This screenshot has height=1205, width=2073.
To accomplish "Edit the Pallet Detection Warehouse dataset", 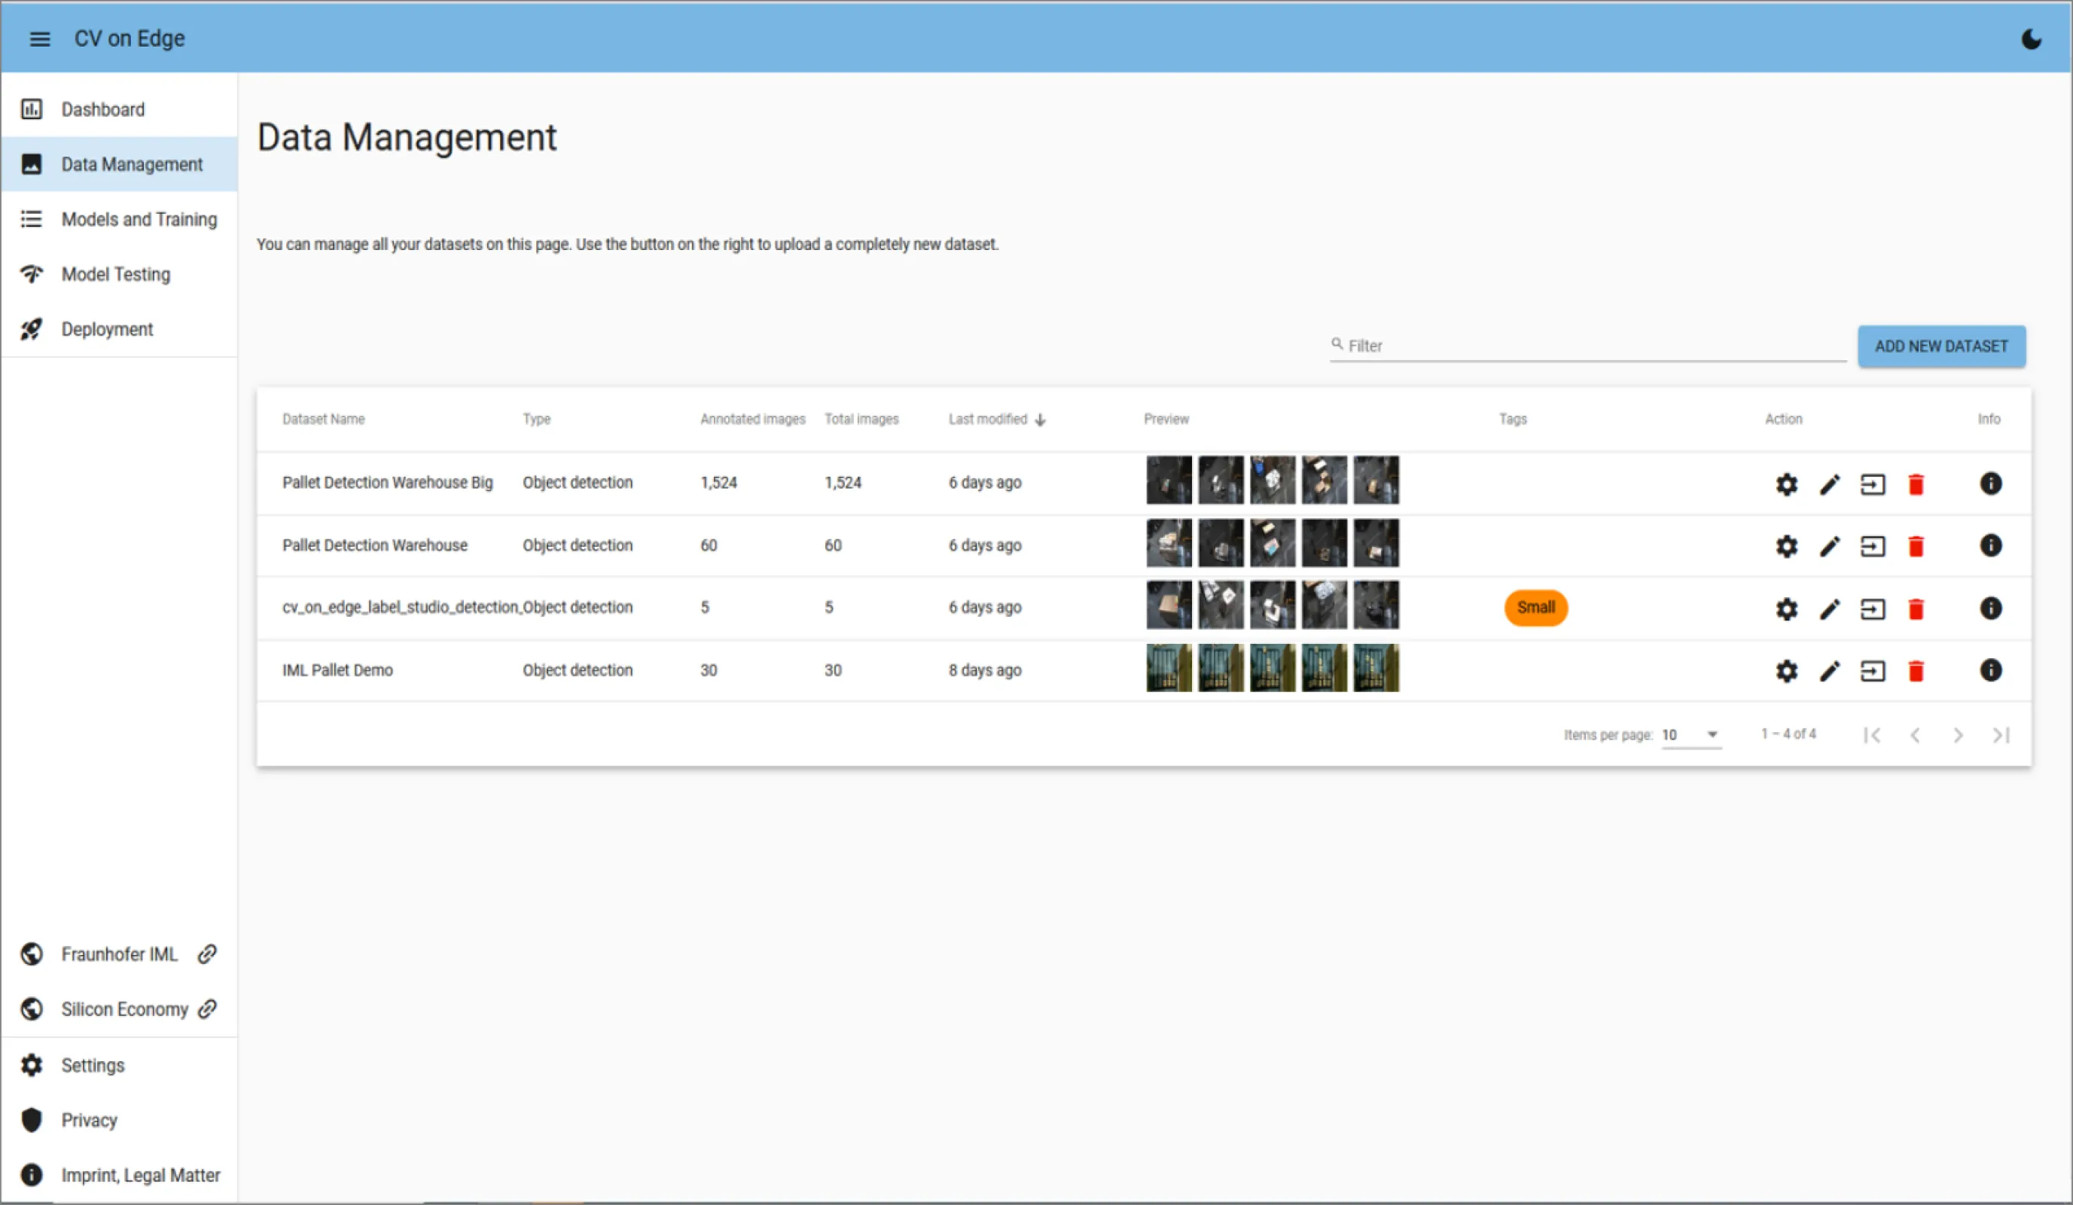I will [1829, 546].
